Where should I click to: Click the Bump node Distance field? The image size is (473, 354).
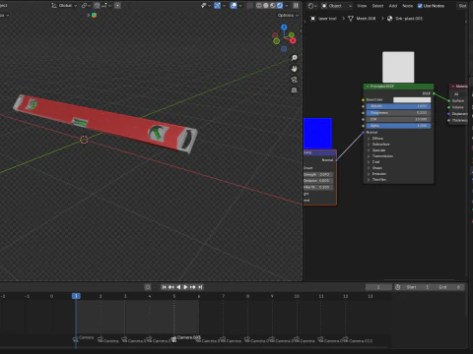click(318, 181)
